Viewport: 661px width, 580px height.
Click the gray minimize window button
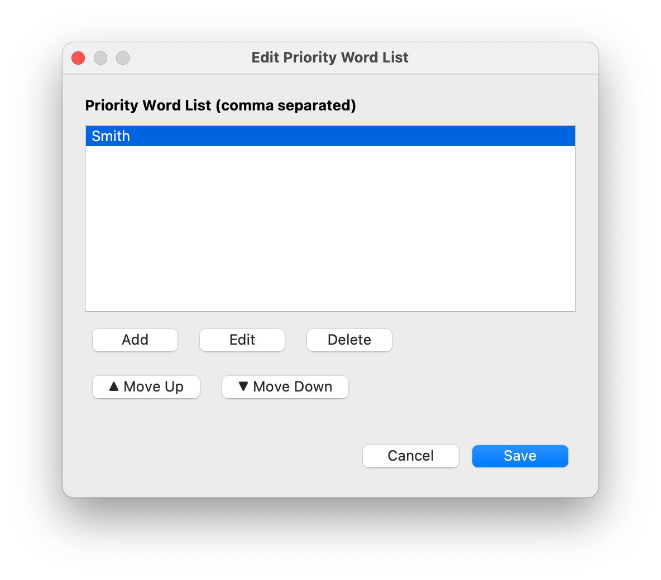[x=100, y=57]
